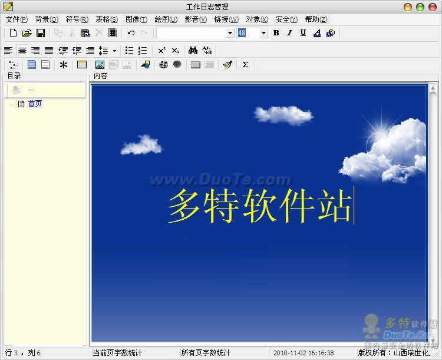This screenshot has height=360, width=442.
Task: Open the 符号(R) menu
Action: click(x=77, y=19)
